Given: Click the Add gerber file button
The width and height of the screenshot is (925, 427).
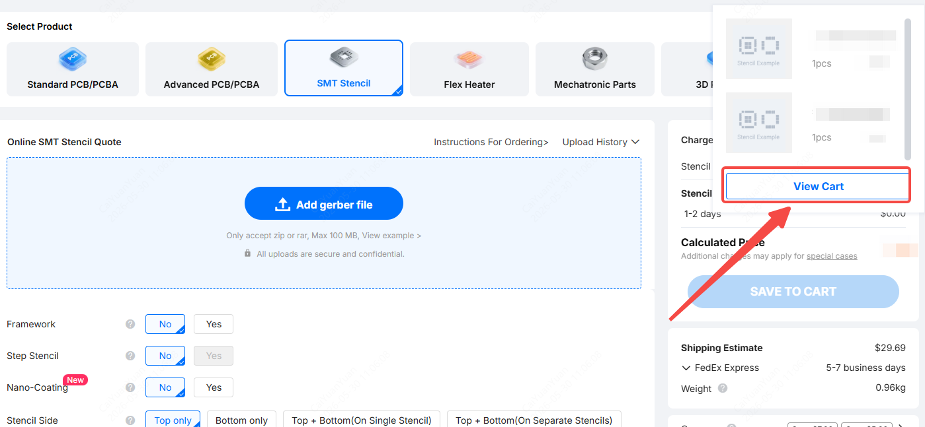Looking at the screenshot, I should tap(324, 203).
